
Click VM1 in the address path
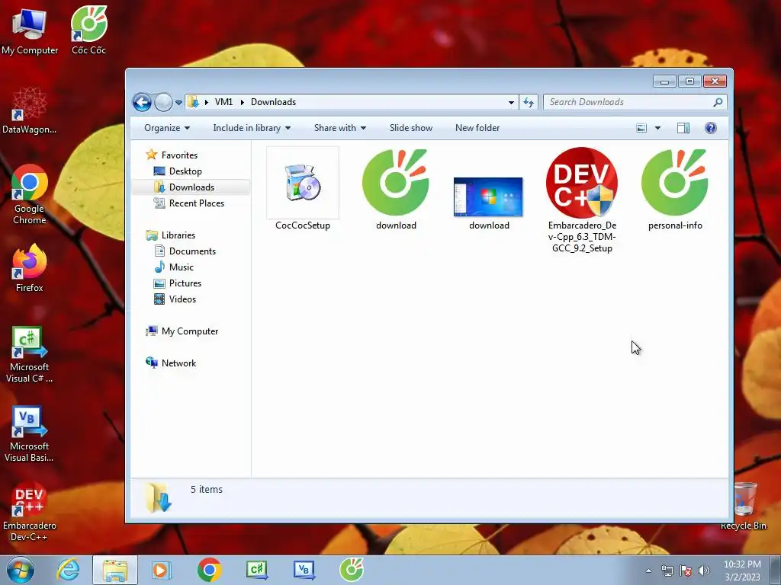pos(223,102)
